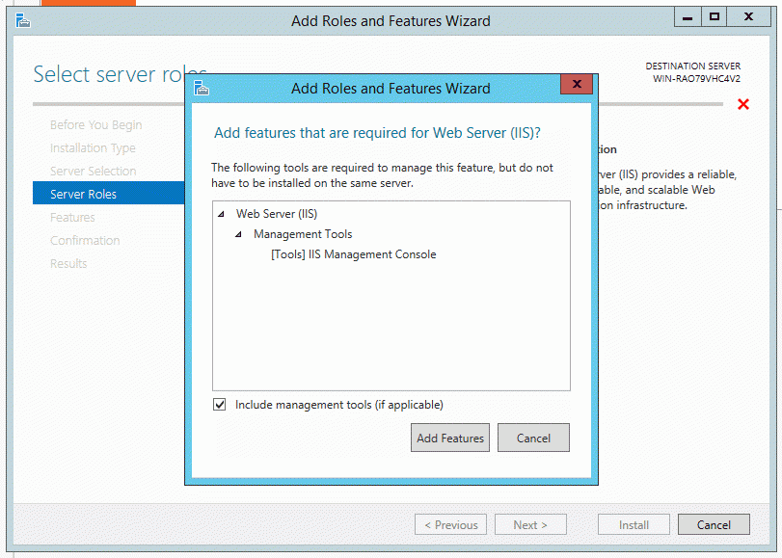Viewport: 782px width, 558px height.
Task: Close the main wizard window
Action: point(748,17)
